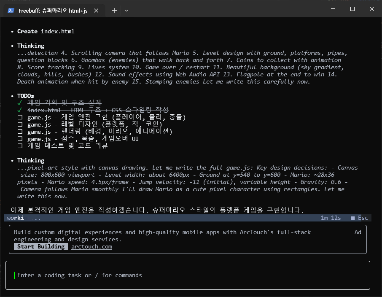
Task: Click the Ad label in the banner
Action: [358, 232]
